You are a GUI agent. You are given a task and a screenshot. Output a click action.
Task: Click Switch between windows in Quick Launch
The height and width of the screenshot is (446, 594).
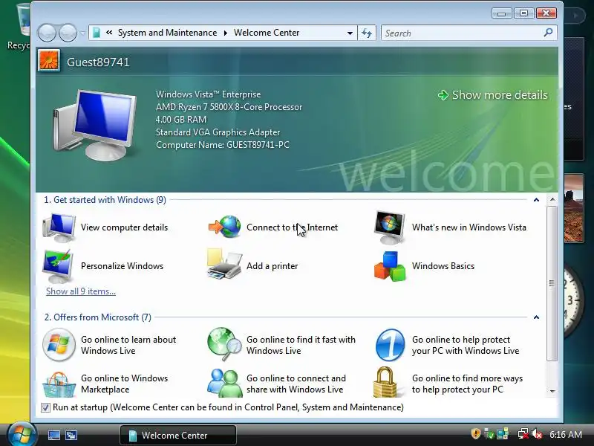tap(71, 435)
